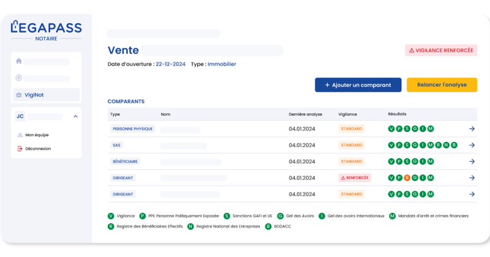Open the Bénéficiaire row arrow

472,161
